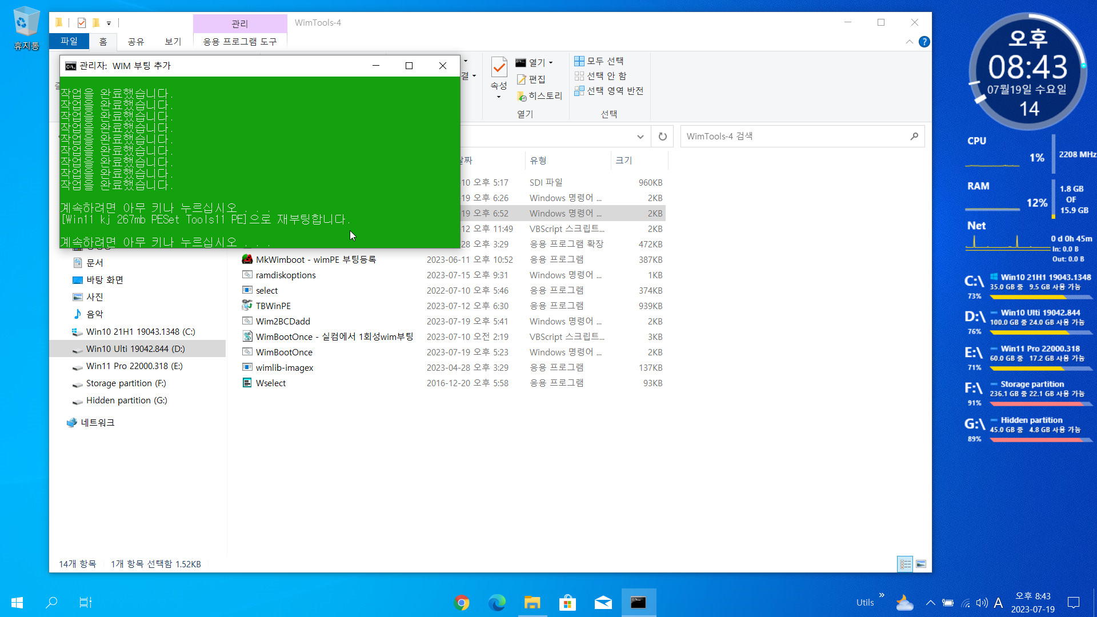
Task: Open the notification center icon
Action: (x=1074, y=603)
